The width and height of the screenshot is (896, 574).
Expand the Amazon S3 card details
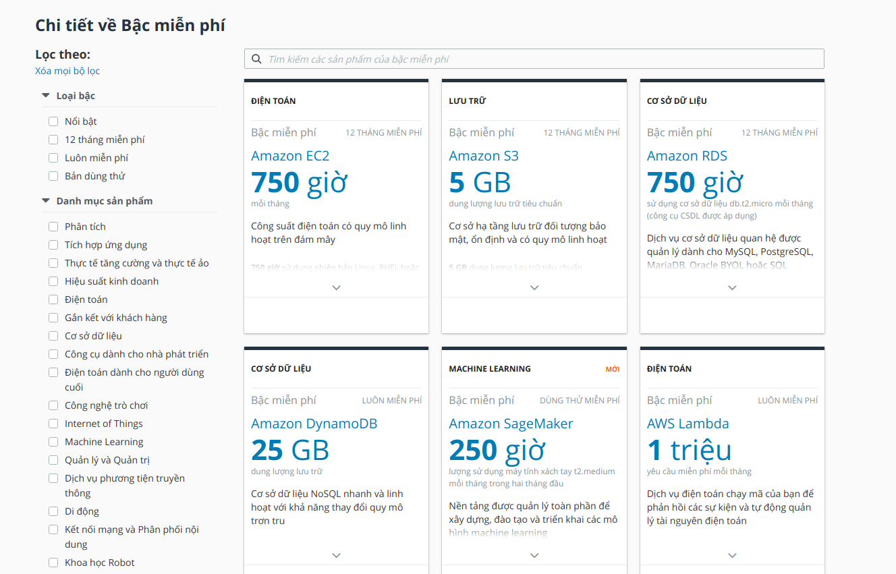click(x=534, y=288)
